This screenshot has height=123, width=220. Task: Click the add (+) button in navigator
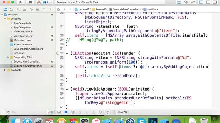[3, 112]
